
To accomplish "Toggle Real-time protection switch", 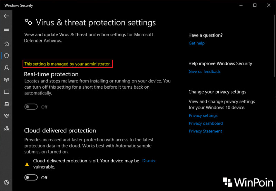I will point(31,107).
